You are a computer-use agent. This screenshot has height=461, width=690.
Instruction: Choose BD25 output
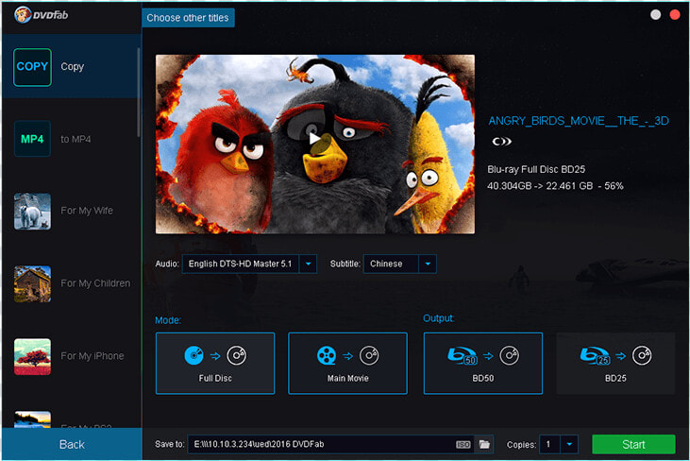coord(615,364)
